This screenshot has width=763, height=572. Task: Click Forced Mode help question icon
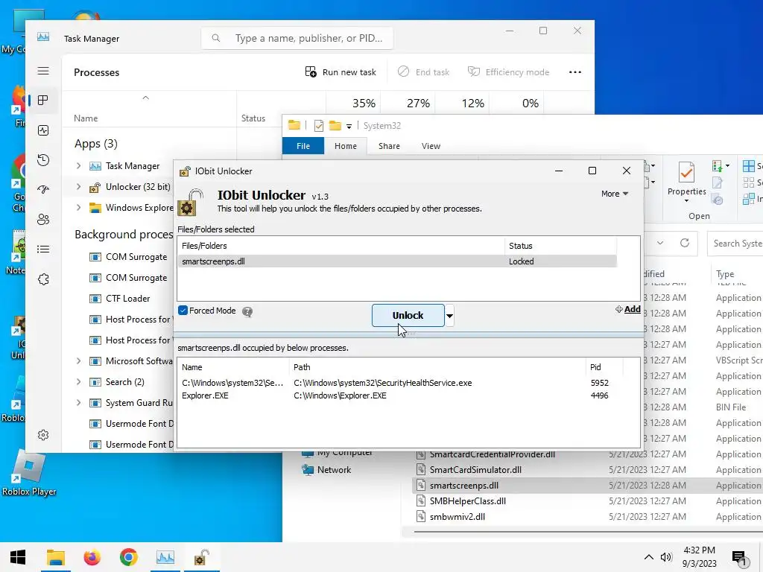click(x=247, y=312)
